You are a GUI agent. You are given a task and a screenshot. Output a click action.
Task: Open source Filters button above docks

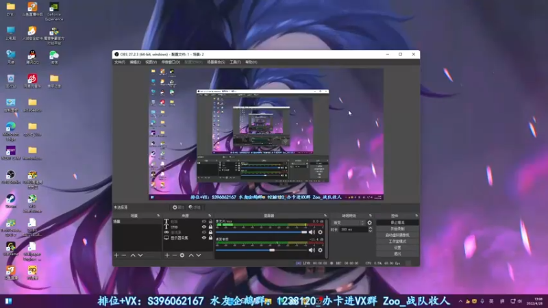click(x=195, y=207)
